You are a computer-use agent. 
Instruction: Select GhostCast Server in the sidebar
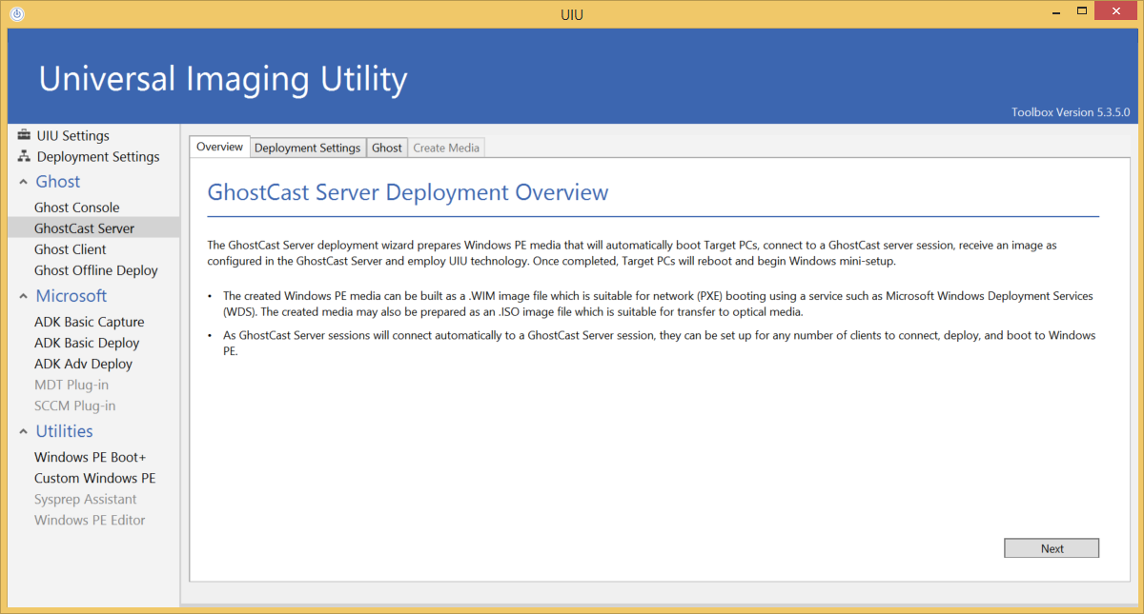[x=92, y=228]
